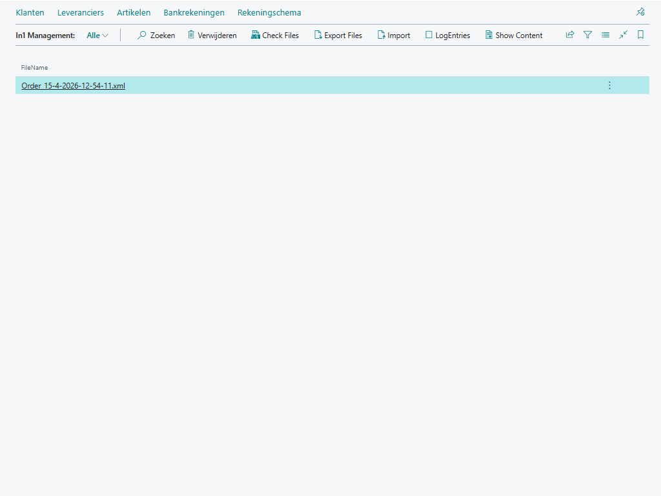Change the list view layout icon
Viewport: 661px width, 496px height.
pos(605,35)
